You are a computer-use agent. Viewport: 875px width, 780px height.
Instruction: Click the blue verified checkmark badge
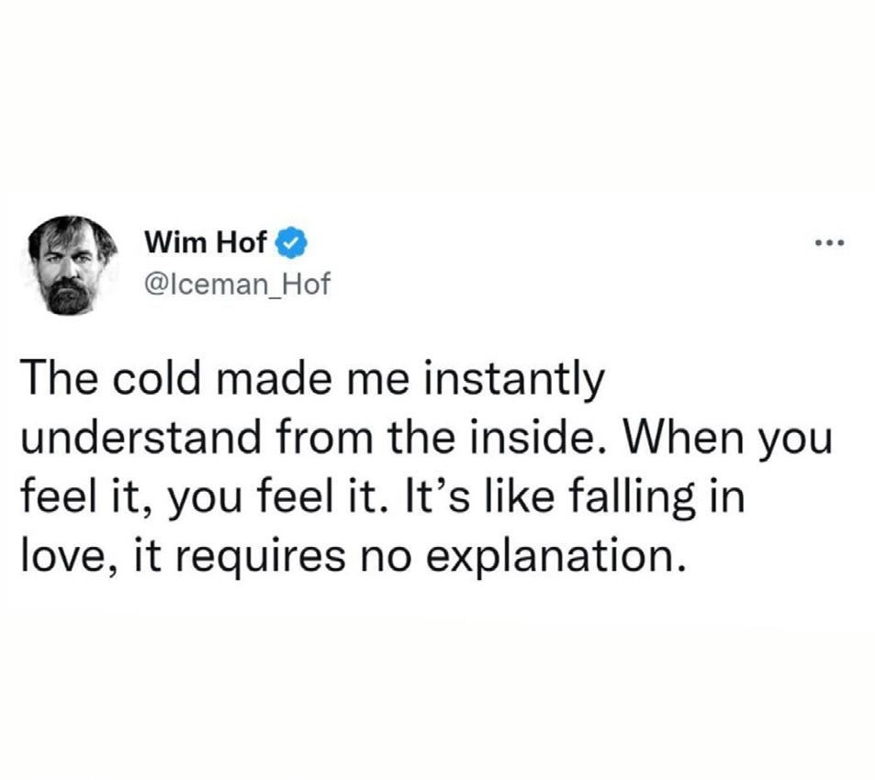click(291, 242)
